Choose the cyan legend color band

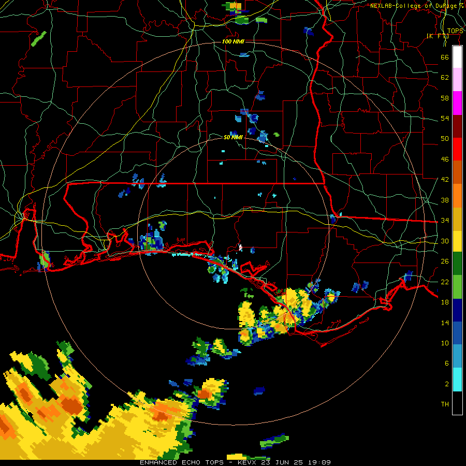coord(457,380)
